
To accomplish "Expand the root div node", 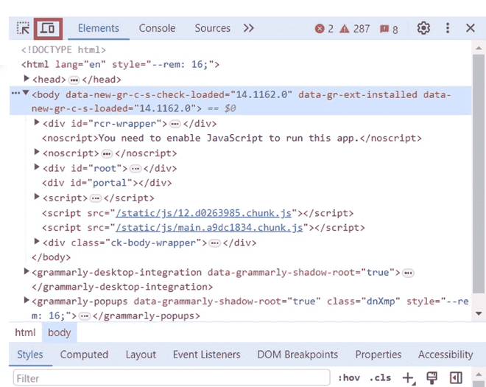I will pos(37,167).
